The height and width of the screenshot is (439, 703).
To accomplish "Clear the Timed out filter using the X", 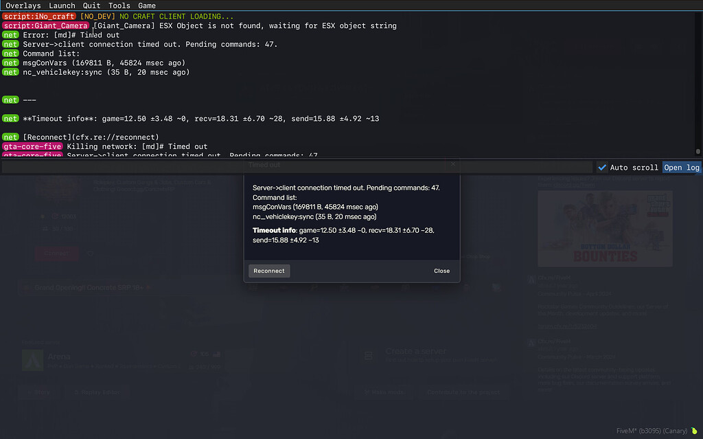I will click(452, 166).
